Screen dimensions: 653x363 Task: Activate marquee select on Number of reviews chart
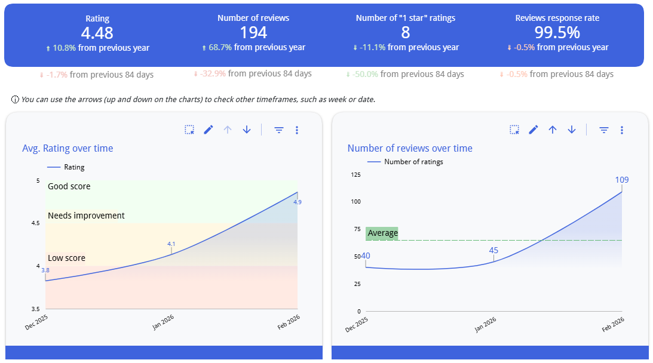pos(514,130)
